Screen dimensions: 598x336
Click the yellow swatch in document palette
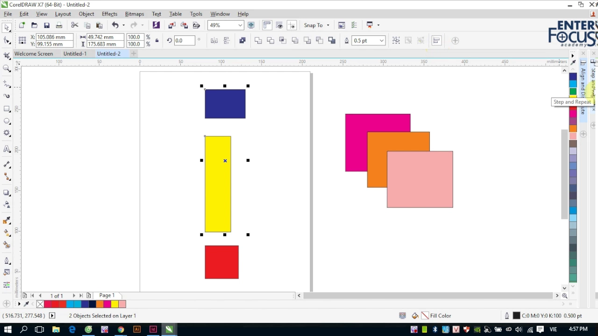(114, 304)
